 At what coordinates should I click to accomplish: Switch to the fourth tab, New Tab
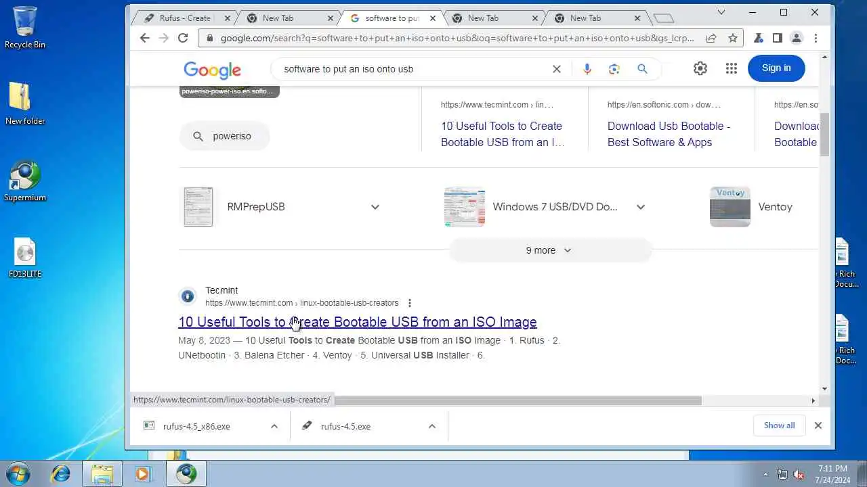coord(484,18)
